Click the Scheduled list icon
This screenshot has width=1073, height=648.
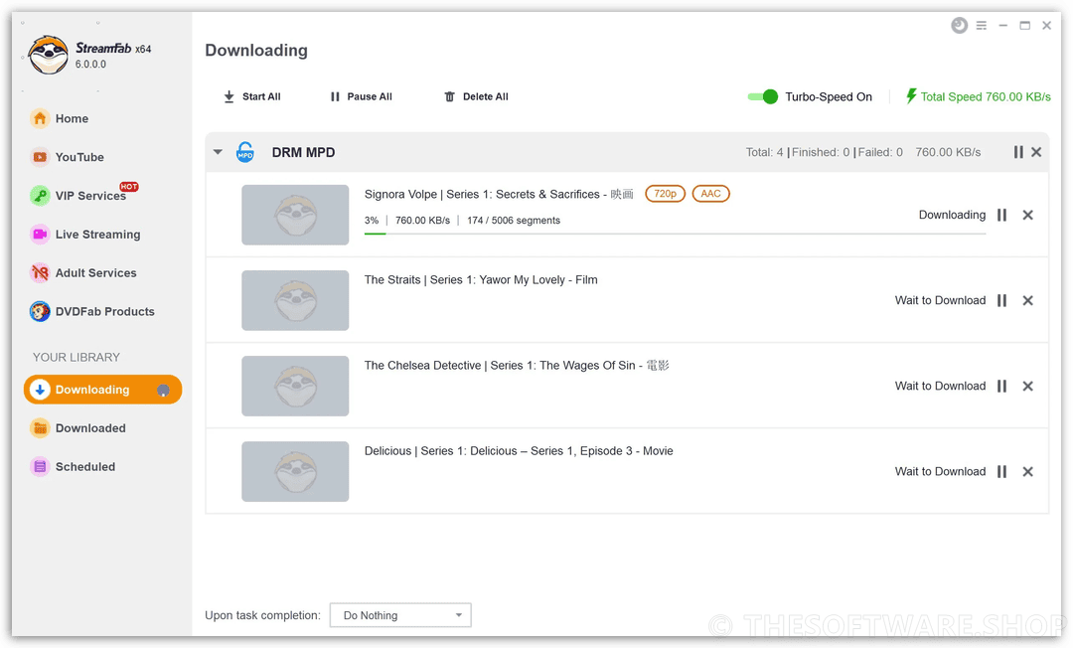click(40, 467)
